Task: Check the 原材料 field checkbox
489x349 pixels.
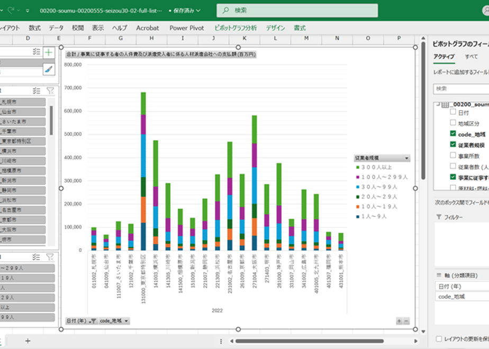Action: tap(453, 187)
